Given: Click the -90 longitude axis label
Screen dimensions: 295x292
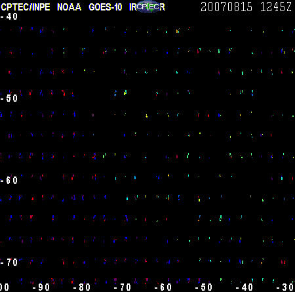Looking at the screenshot, I should coord(41,287).
